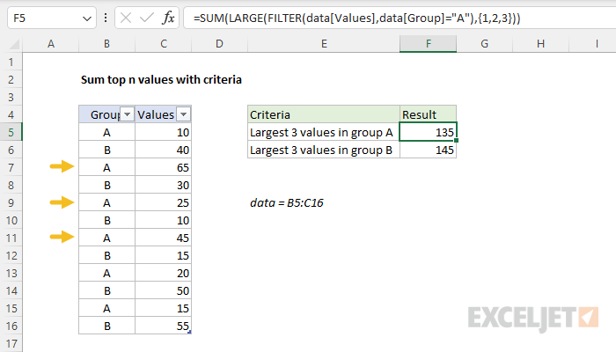Select row 17 header
The width and height of the screenshot is (616, 352).
click(x=11, y=343)
